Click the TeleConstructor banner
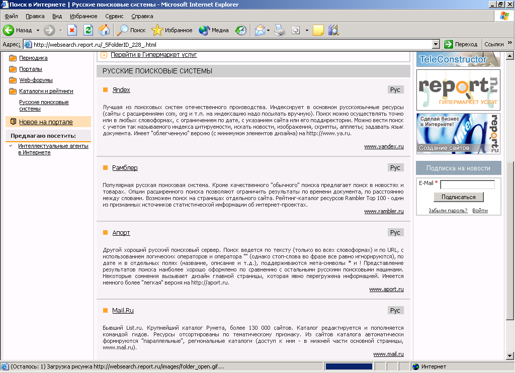This screenshot has height=373, width=515. coord(458,59)
